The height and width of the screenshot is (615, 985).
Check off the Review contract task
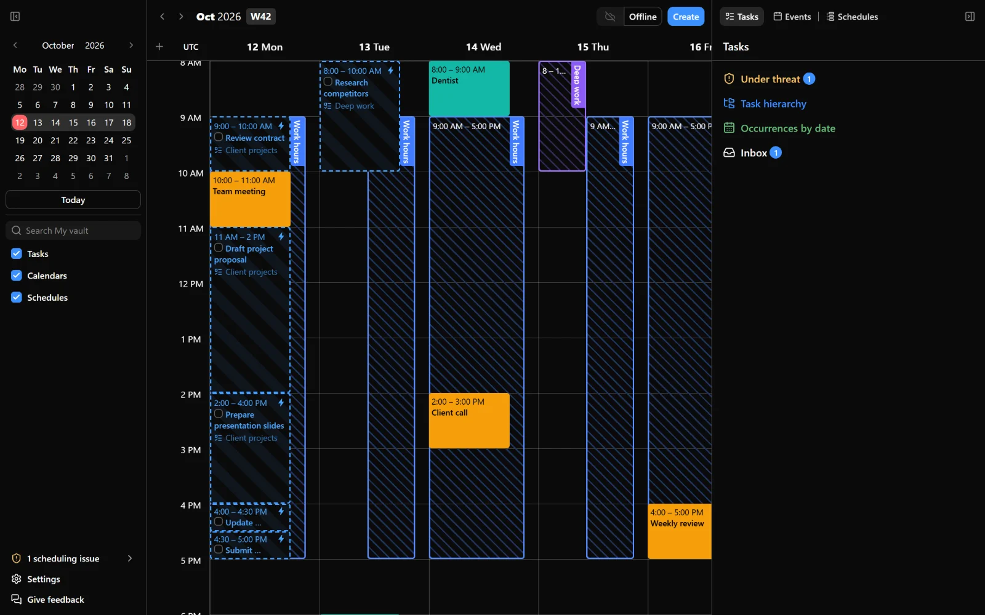coord(219,137)
